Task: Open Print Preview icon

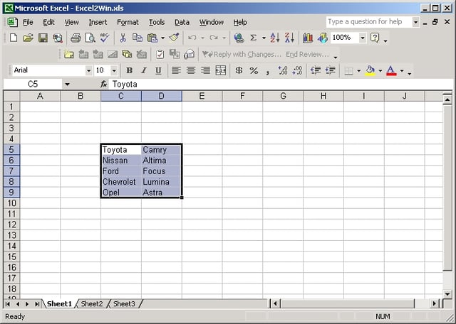Action: [90, 38]
